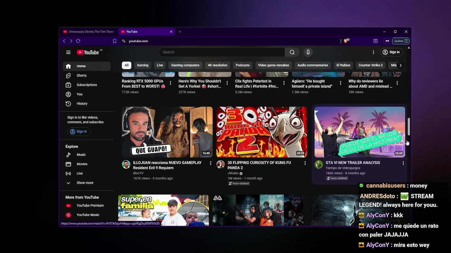Open the browser sidebar panel icon
The height and width of the screenshot is (253, 451).
pos(376,41)
